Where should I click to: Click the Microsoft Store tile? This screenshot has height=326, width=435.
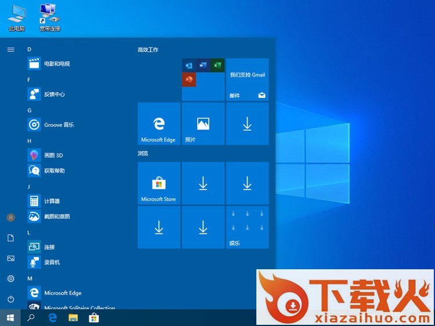pos(159,184)
